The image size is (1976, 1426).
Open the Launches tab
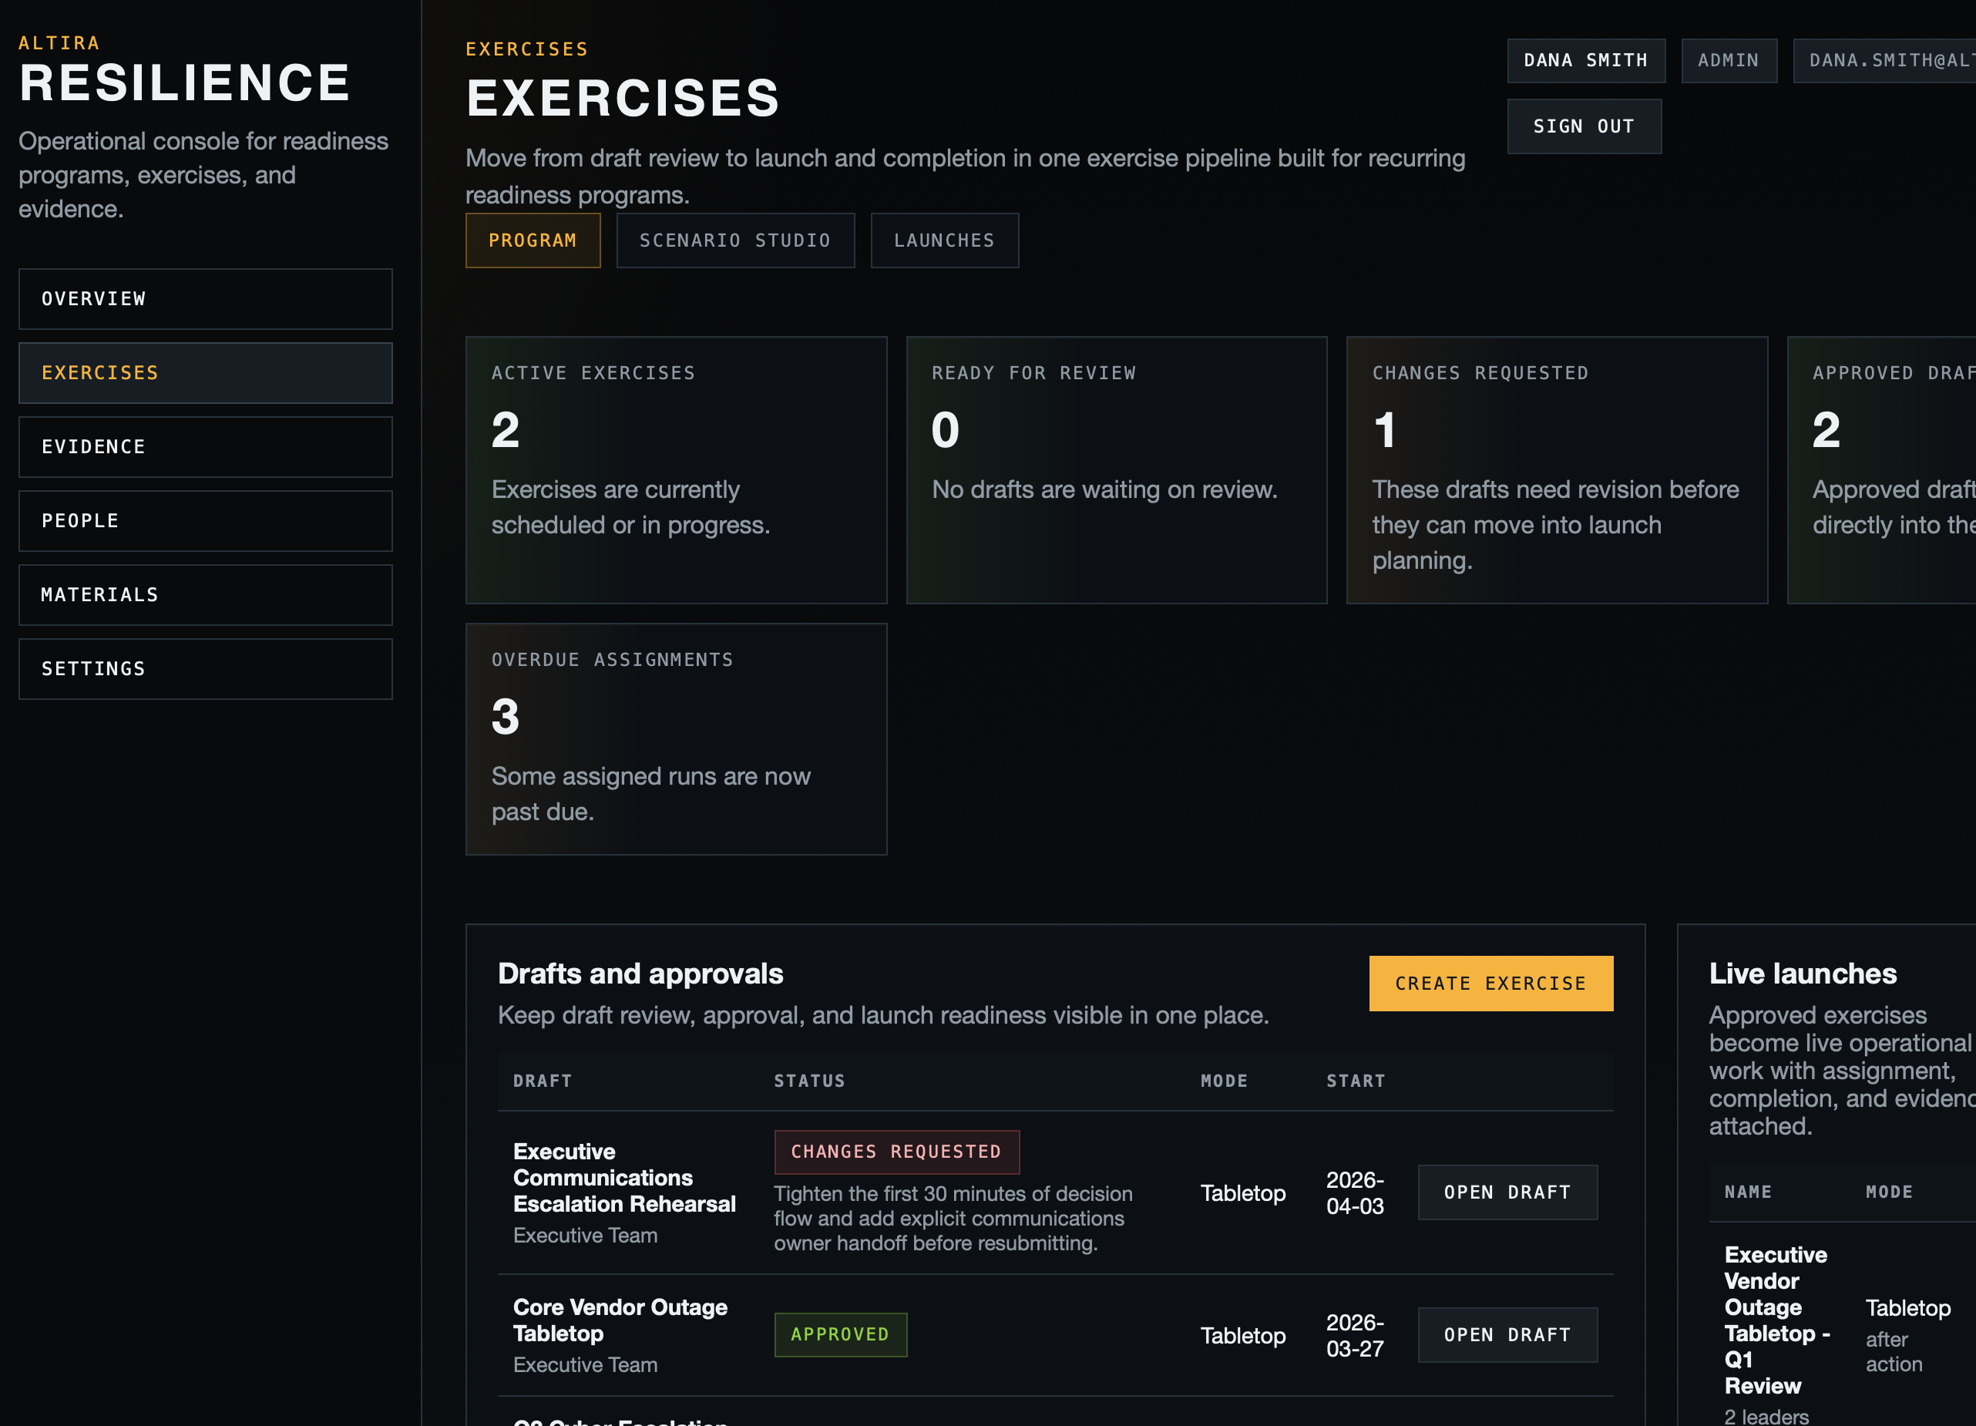click(x=943, y=240)
